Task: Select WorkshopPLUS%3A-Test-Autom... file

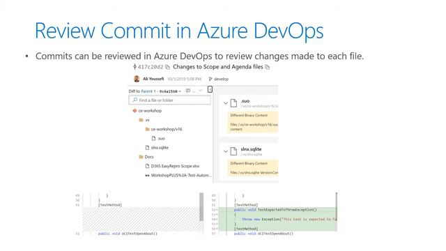Action: pyautogui.click(x=181, y=175)
